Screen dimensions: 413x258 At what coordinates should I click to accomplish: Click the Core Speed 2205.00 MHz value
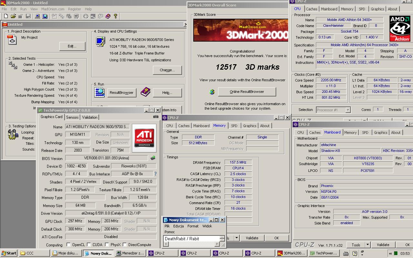click(331, 80)
